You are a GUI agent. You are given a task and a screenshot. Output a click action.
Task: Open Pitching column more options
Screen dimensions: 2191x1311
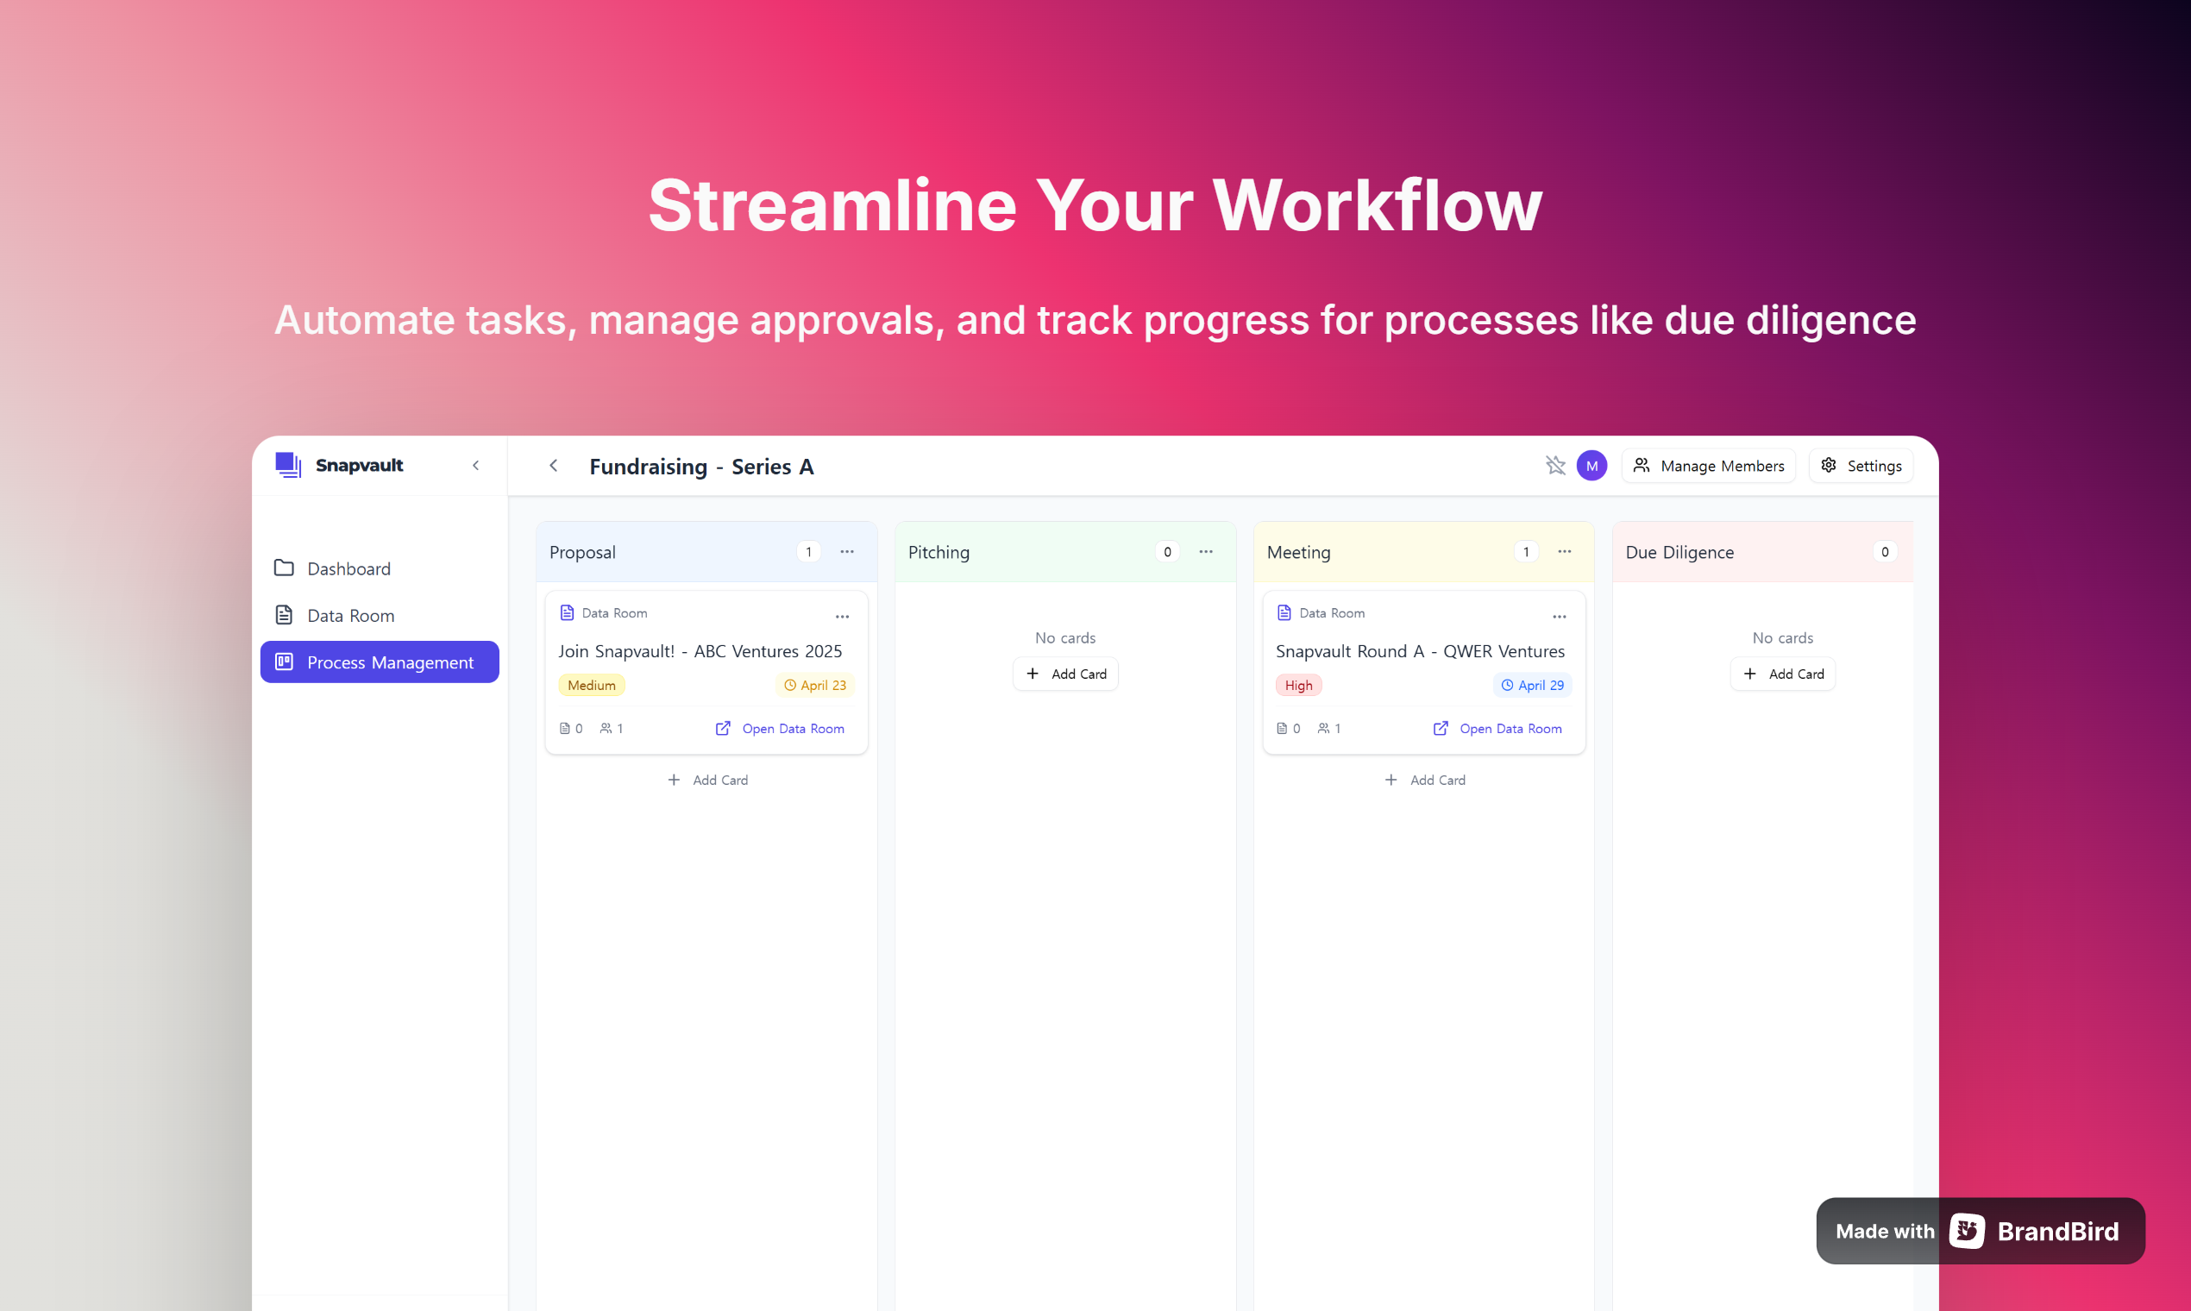pyautogui.click(x=1205, y=551)
